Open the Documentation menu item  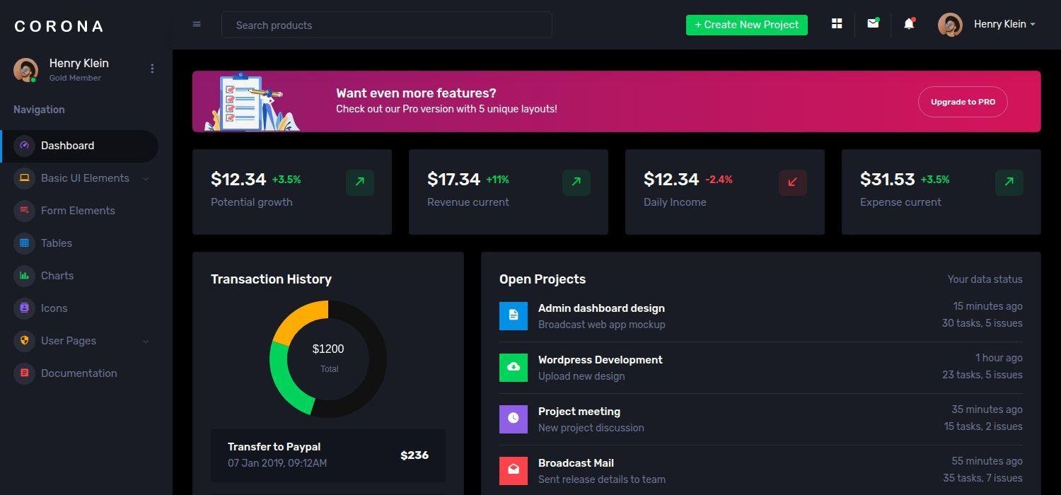click(x=79, y=373)
